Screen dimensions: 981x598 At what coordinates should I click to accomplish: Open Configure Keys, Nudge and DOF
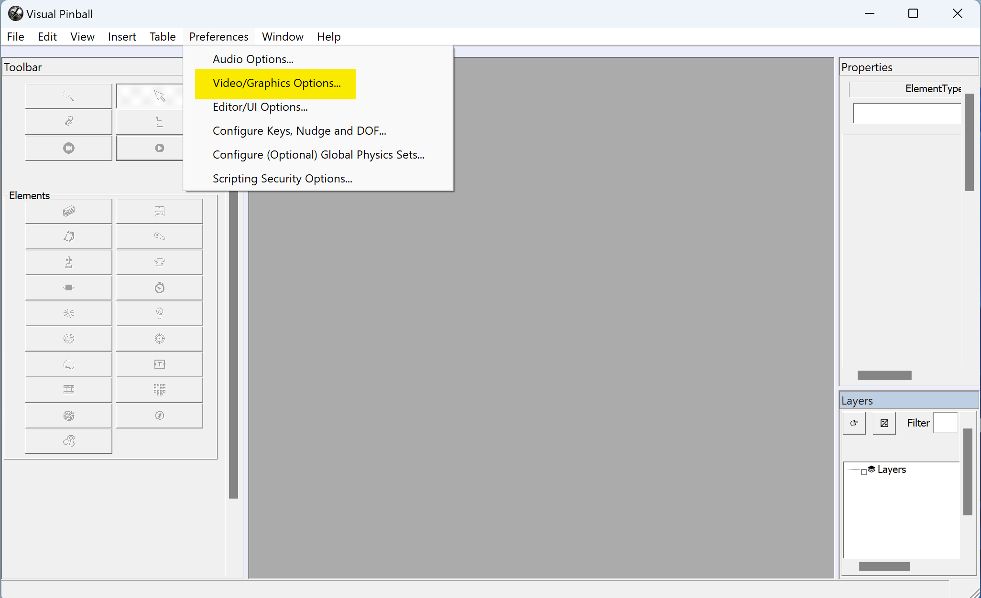coord(299,131)
